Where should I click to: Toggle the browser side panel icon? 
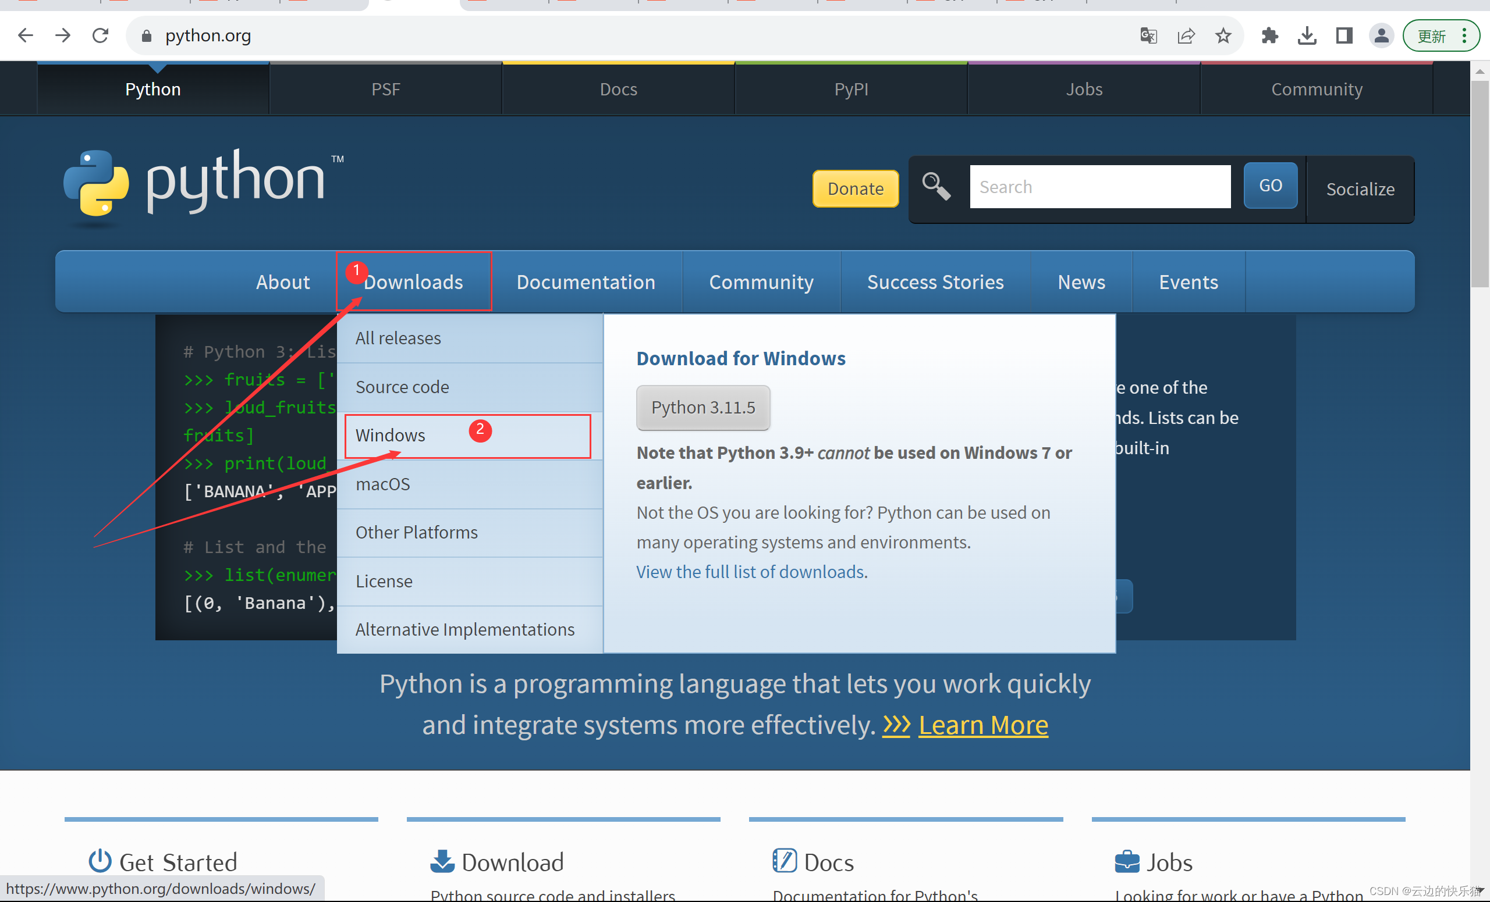click(x=1344, y=36)
